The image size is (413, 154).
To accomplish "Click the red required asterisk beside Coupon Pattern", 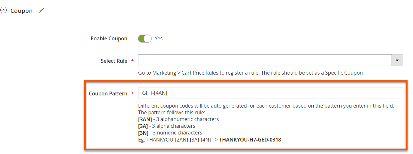I will [132, 94].
